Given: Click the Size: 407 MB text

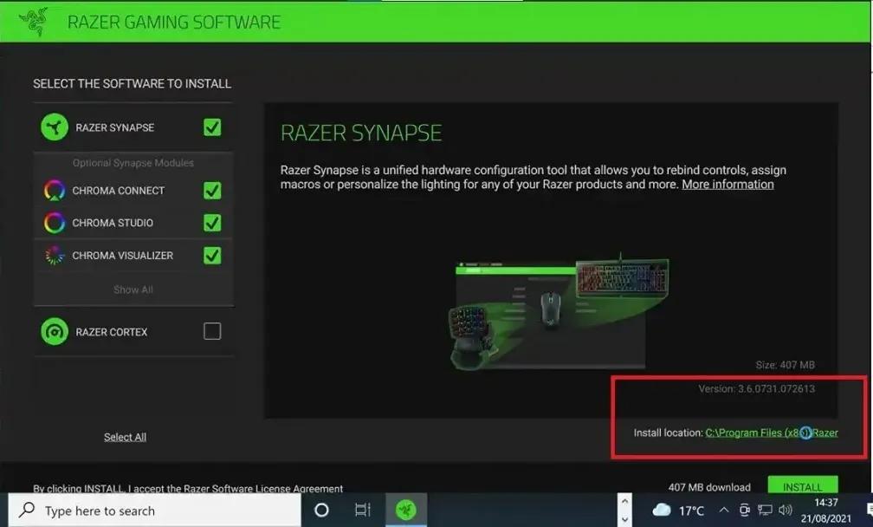Looking at the screenshot, I should click(785, 365).
